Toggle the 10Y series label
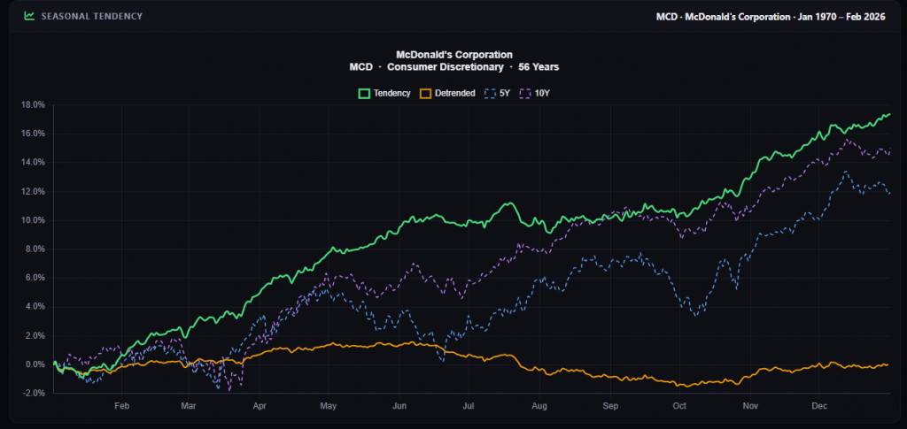The height and width of the screenshot is (429, 907). (542, 93)
